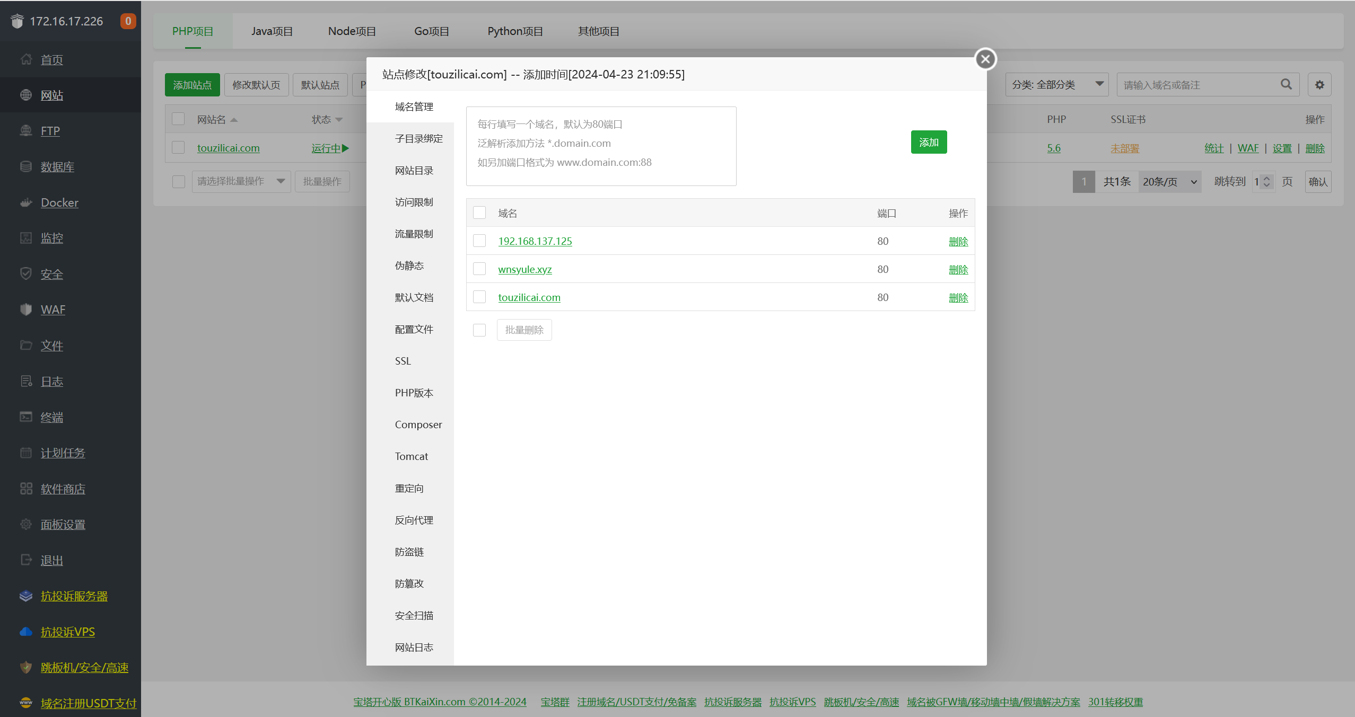Switch to the Java项目 tab

point(272,31)
